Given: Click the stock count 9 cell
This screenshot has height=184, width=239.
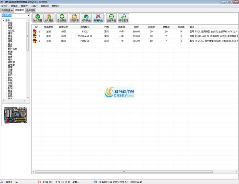Looking at the screenshot, I should (x=181, y=31).
